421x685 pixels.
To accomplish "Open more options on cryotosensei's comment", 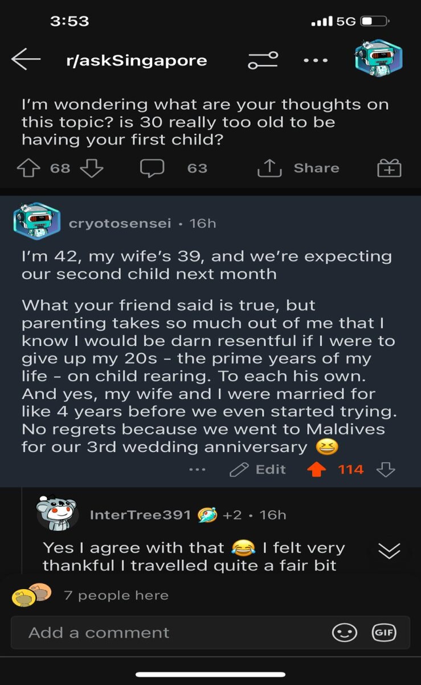I will point(197,470).
